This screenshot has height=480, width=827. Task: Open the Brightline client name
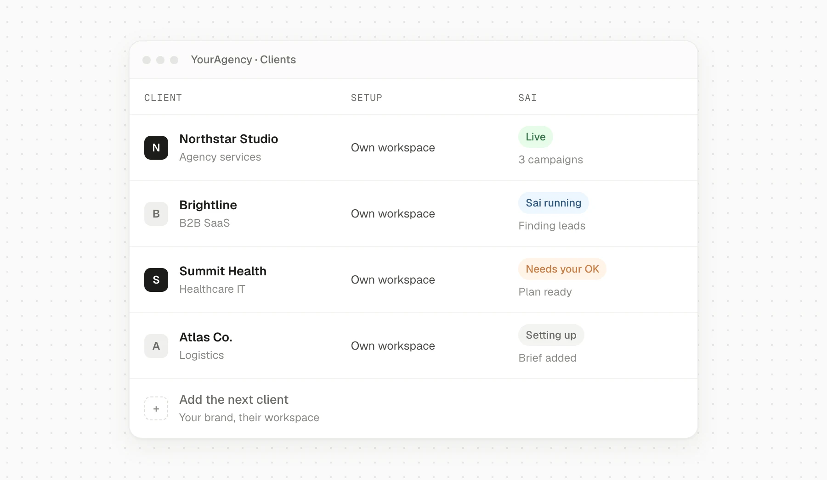[x=208, y=205]
